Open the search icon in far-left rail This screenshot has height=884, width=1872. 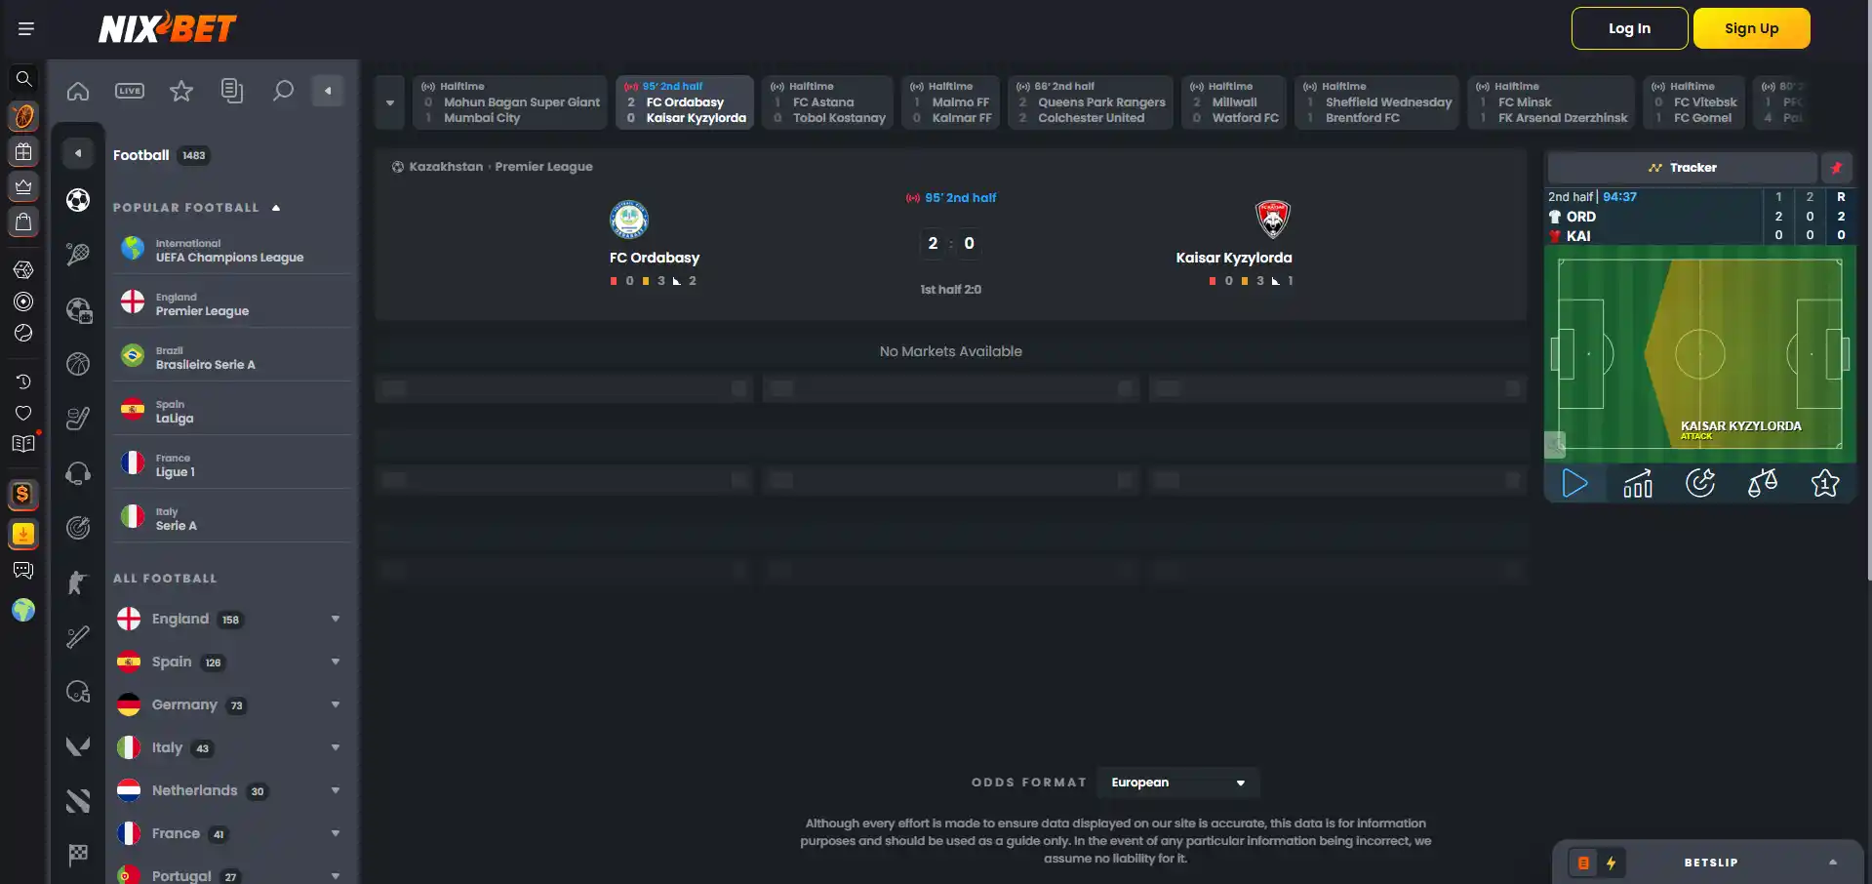click(23, 79)
